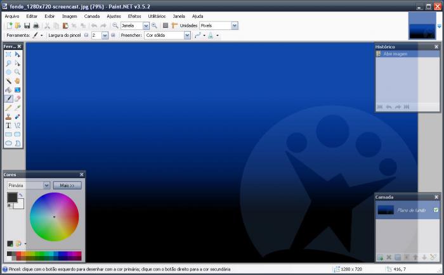Toggle the pixel grid icon
This screenshot has height=275, width=444.
(x=166, y=25)
